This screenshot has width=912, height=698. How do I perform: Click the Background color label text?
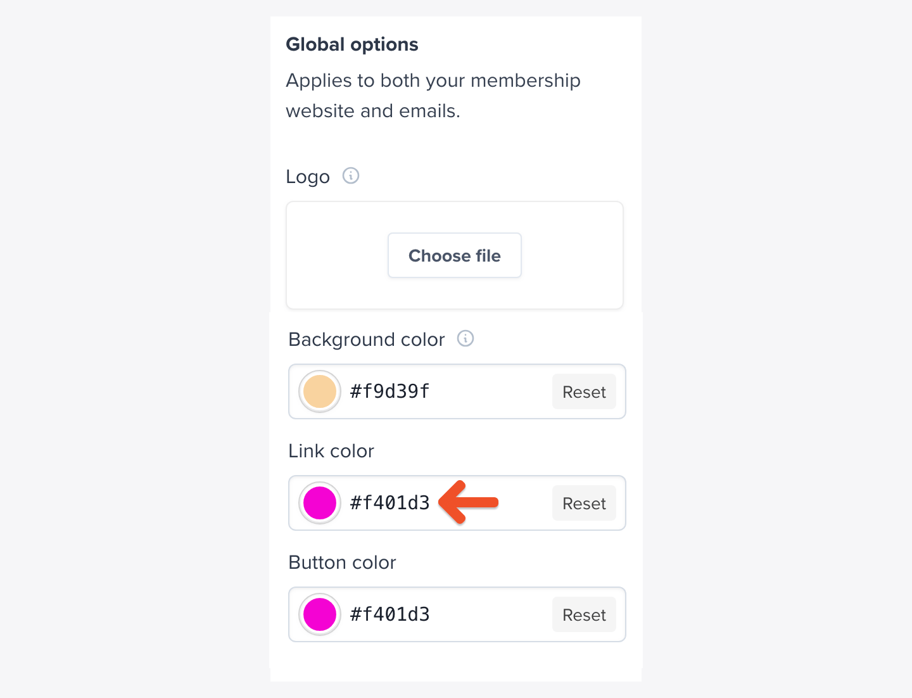pyautogui.click(x=367, y=339)
